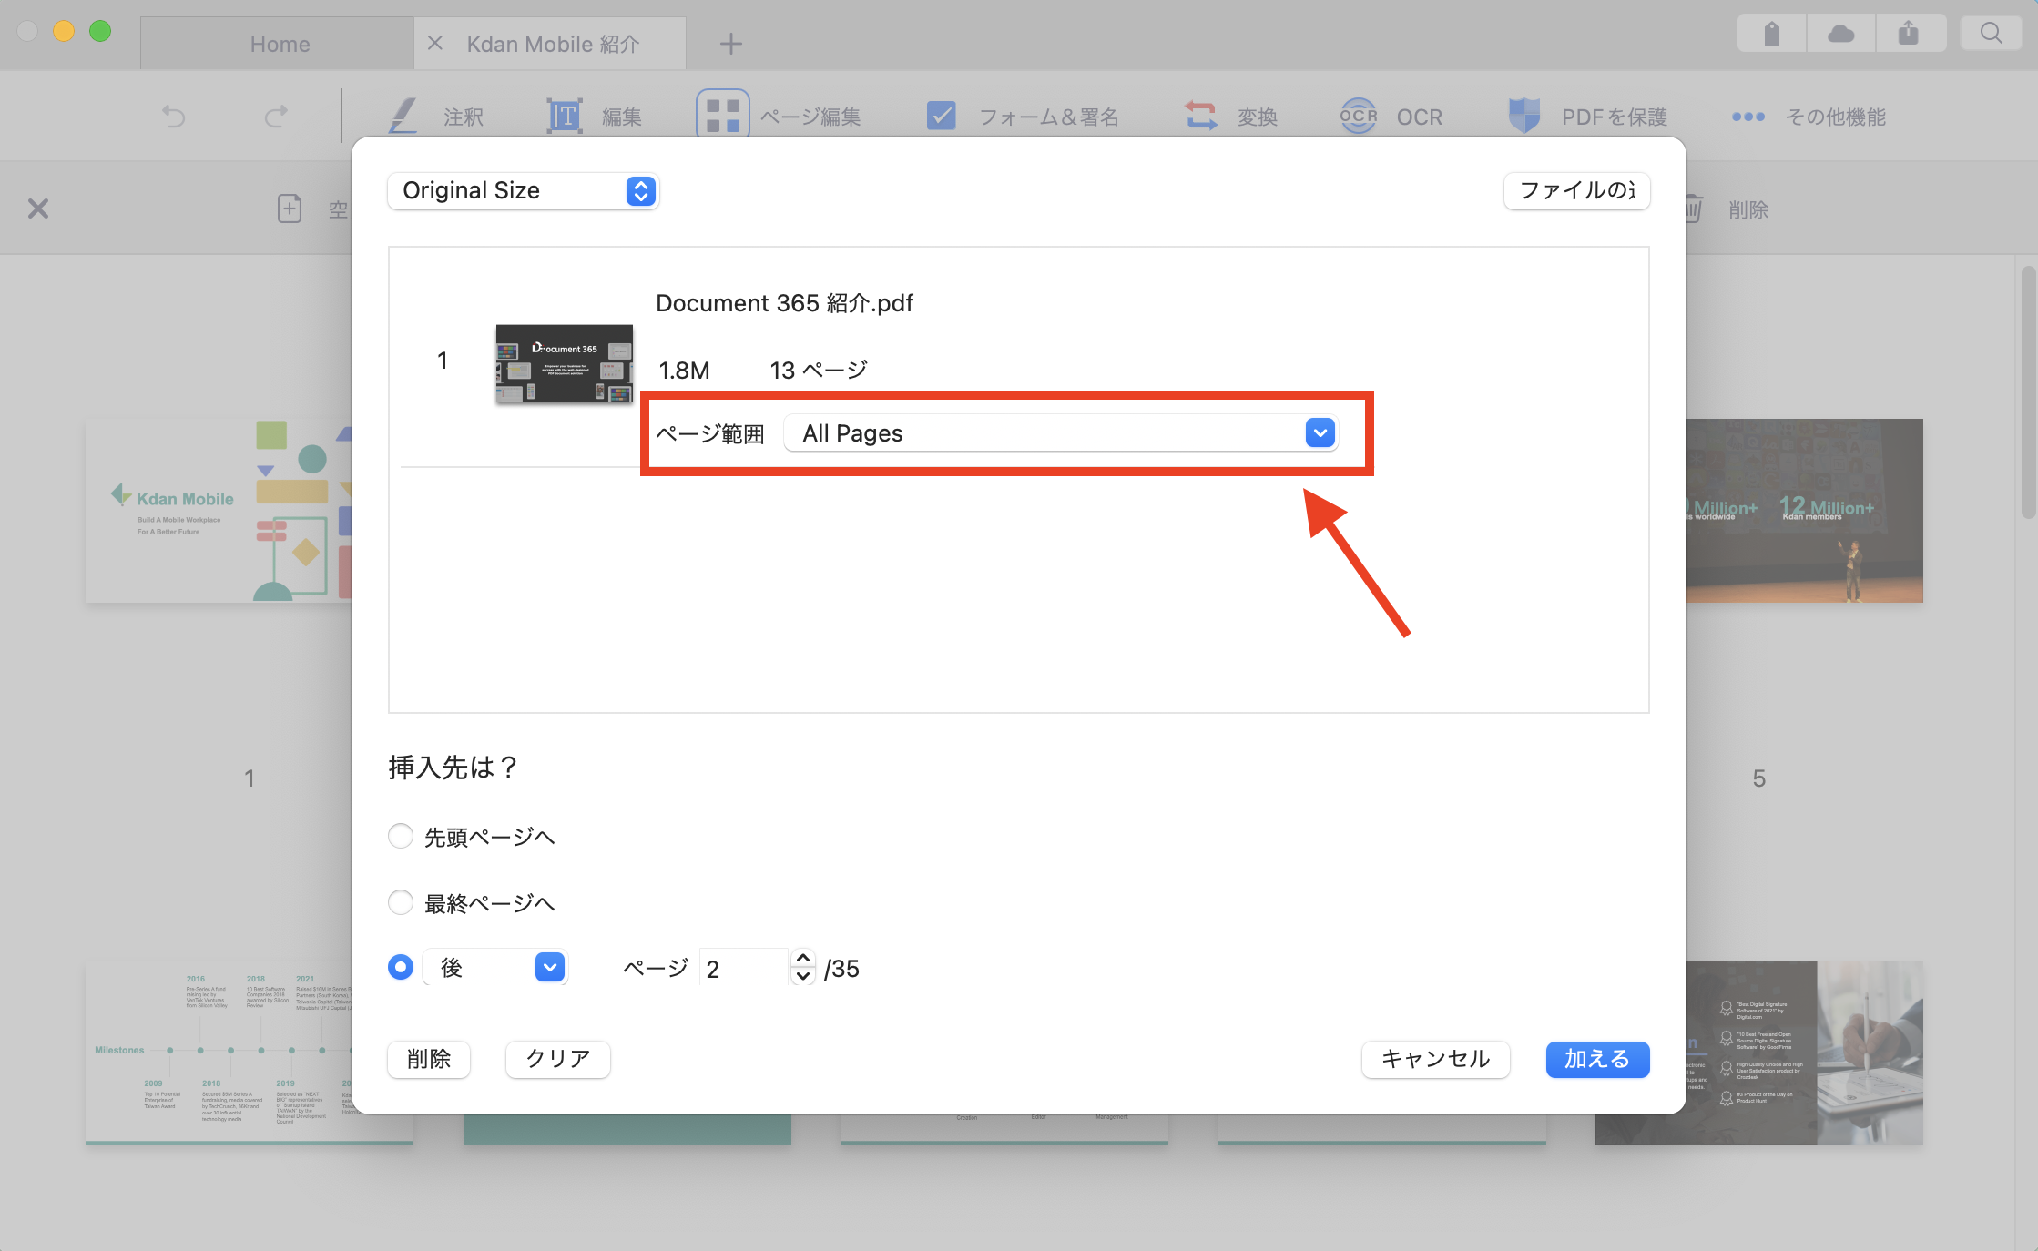Select the 編集 text edit icon

(x=565, y=116)
